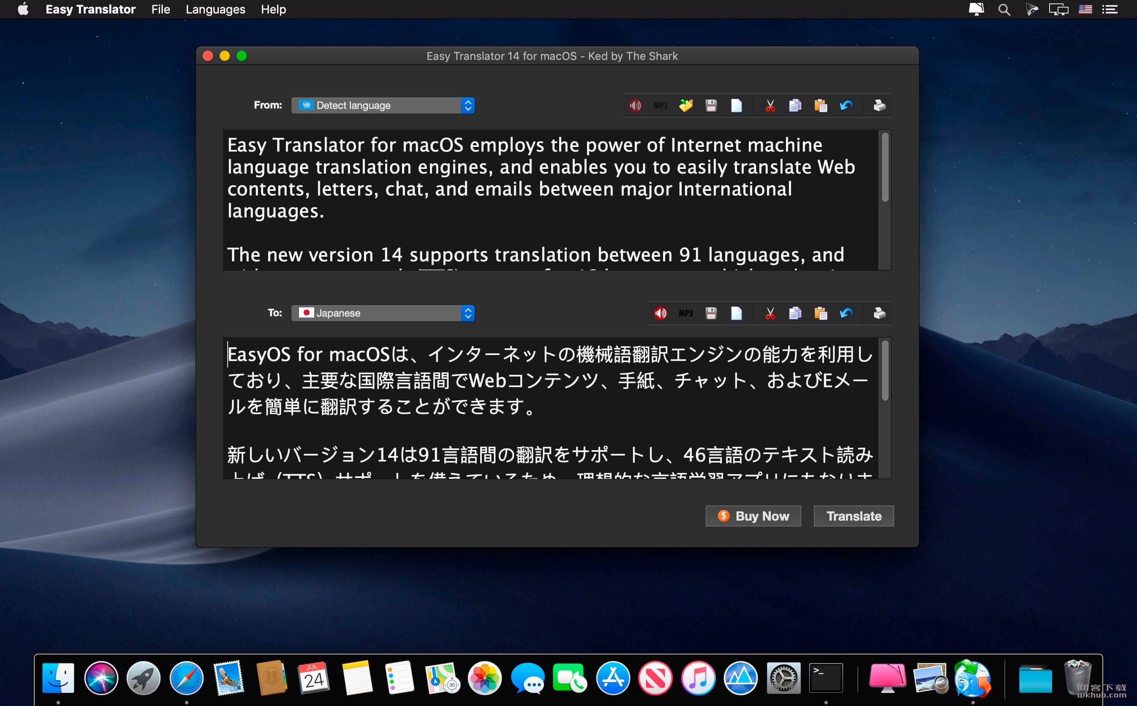Click the speaker icon in the From toolbar
This screenshot has width=1137, height=706.
(635, 106)
